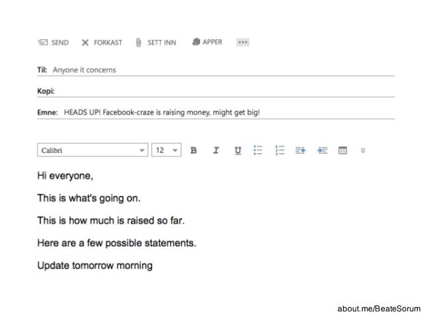Insert a table

[343, 150]
